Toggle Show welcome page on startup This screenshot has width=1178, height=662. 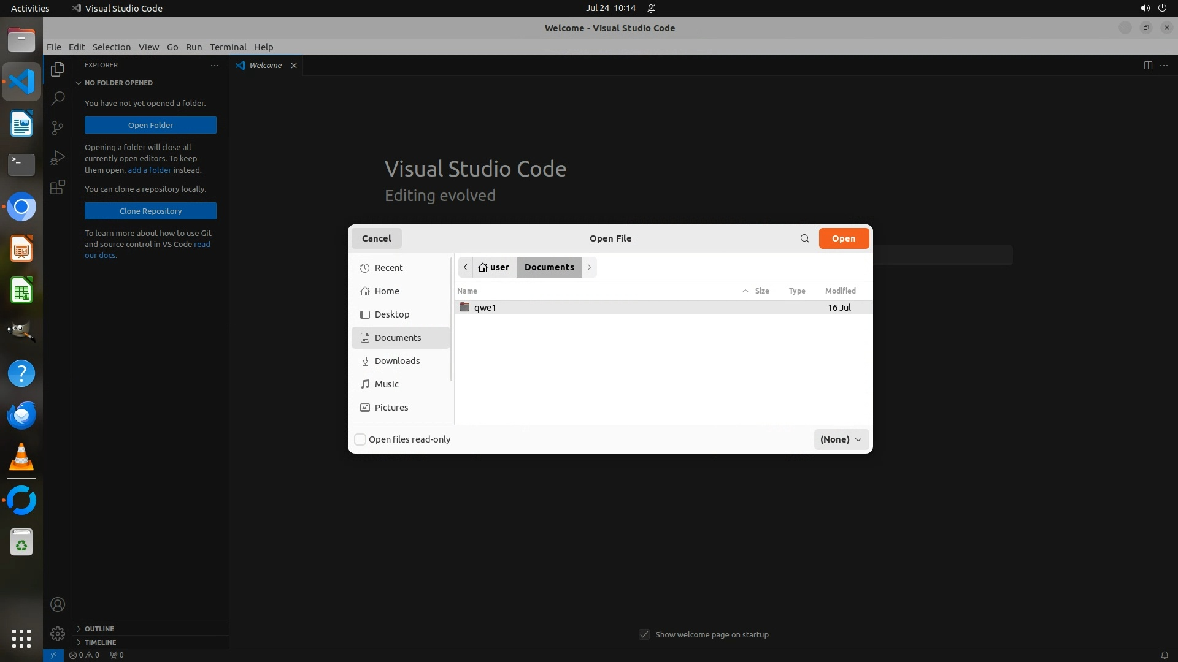pos(644,634)
